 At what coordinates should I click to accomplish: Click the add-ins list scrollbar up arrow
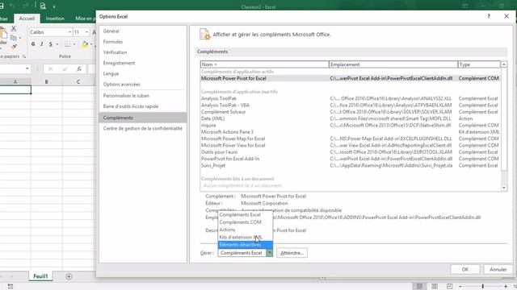504,64
